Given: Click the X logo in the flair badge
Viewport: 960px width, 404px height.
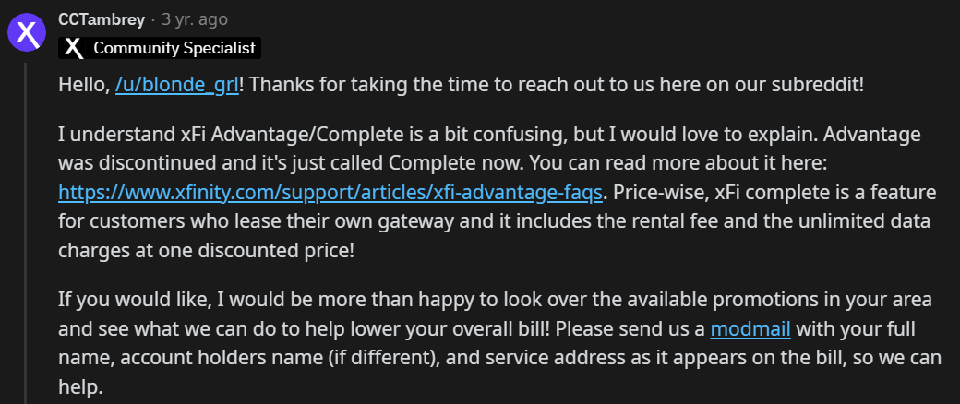Looking at the screenshot, I should click(x=75, y=48).
